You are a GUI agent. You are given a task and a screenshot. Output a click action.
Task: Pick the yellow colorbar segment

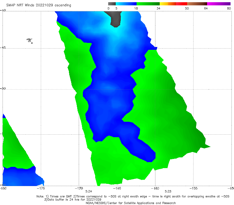pos(164,4)
